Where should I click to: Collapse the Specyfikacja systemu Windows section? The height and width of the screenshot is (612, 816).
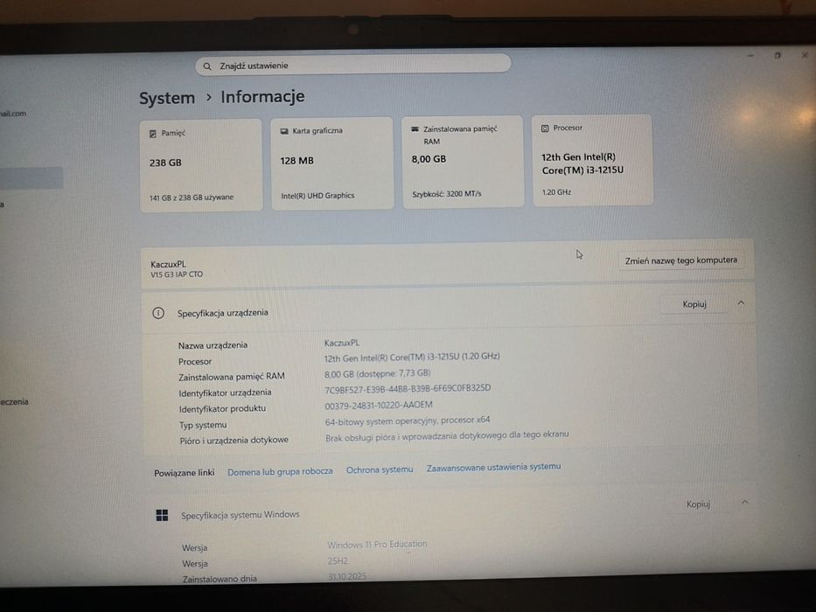pos(744,502)
